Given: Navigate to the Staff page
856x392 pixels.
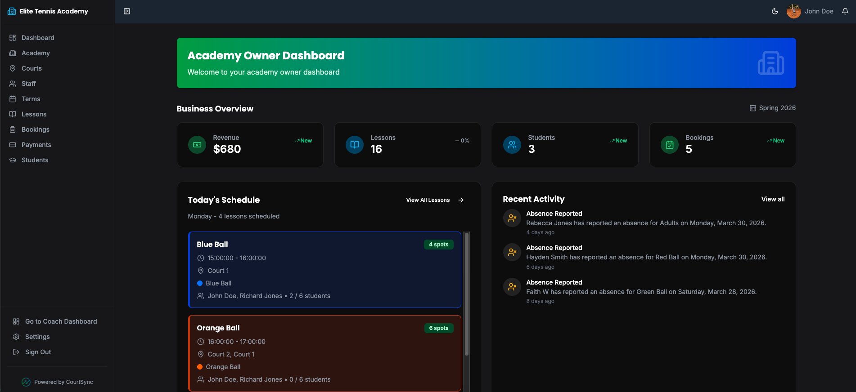Looking at the screenshot, I should [x=28, y=84].
